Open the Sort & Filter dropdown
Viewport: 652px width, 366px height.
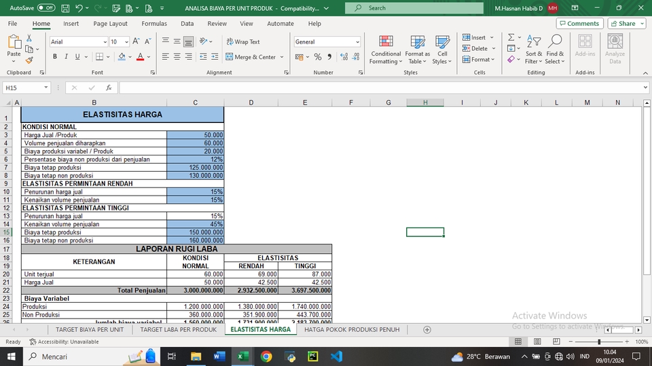(x=534, y=50)
